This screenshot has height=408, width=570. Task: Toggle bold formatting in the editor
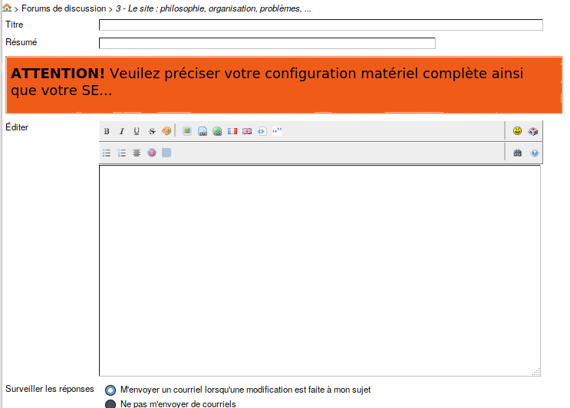(107, 131)
